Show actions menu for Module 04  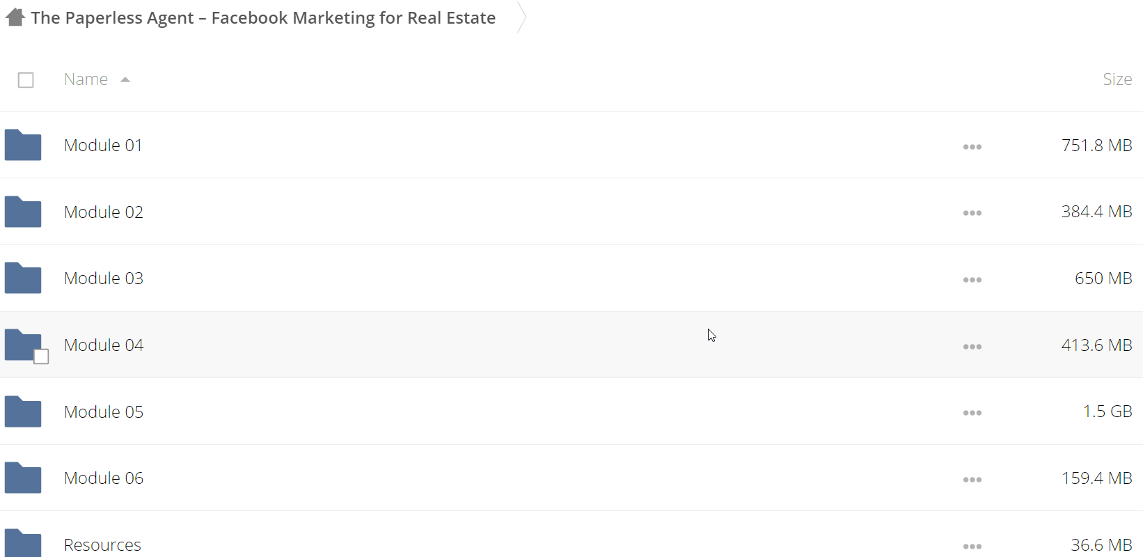tap(972, 347)
